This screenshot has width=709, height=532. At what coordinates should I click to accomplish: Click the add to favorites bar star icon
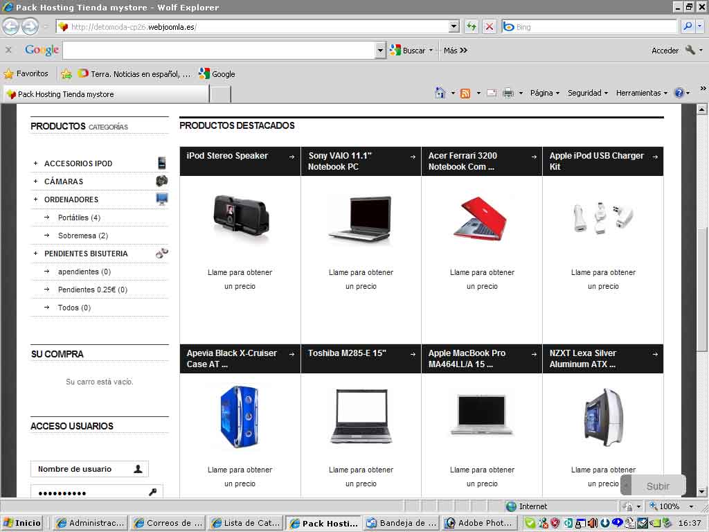coord(66,73)
